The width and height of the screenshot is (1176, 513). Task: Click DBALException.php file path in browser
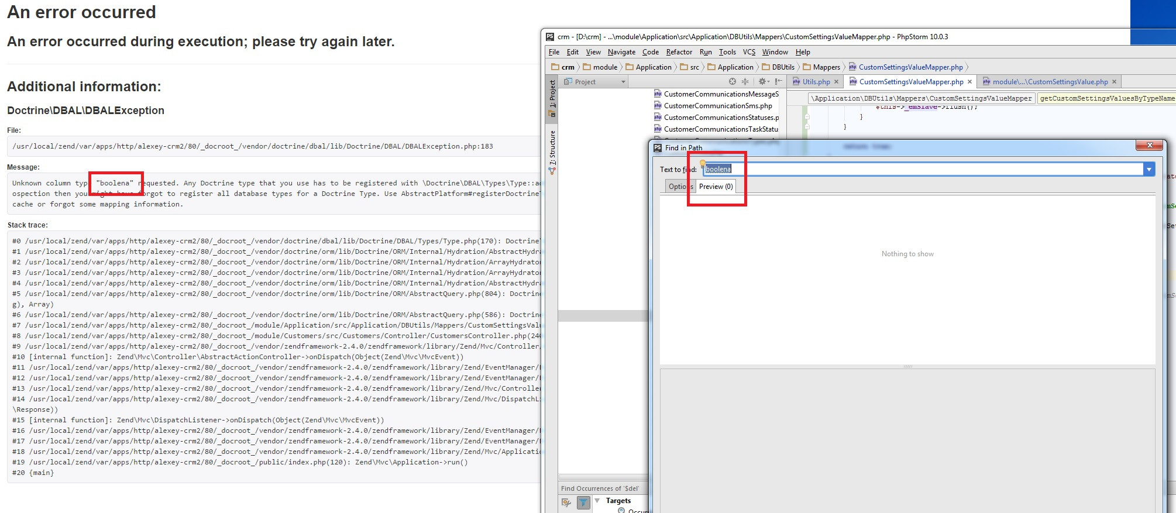(253, 146)
